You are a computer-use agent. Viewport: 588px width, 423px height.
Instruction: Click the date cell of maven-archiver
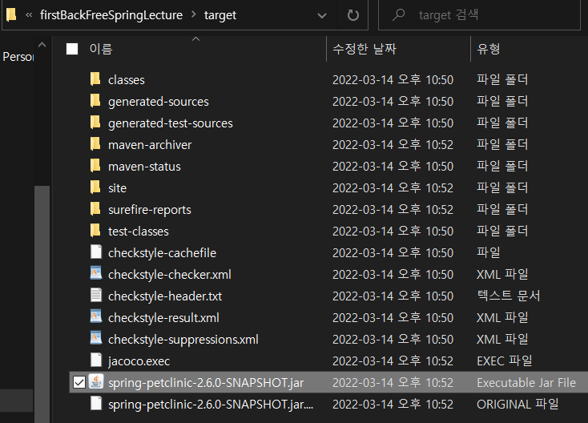pyautogui.click(x=393, y=145)
